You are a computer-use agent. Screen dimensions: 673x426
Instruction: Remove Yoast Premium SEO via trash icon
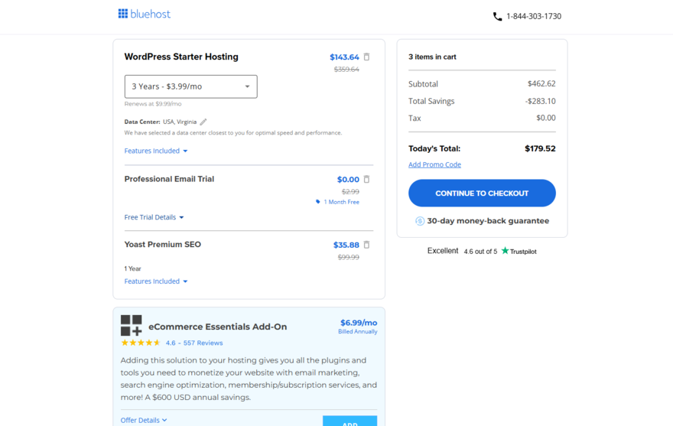pyautogui.click(x=366, y=245)
